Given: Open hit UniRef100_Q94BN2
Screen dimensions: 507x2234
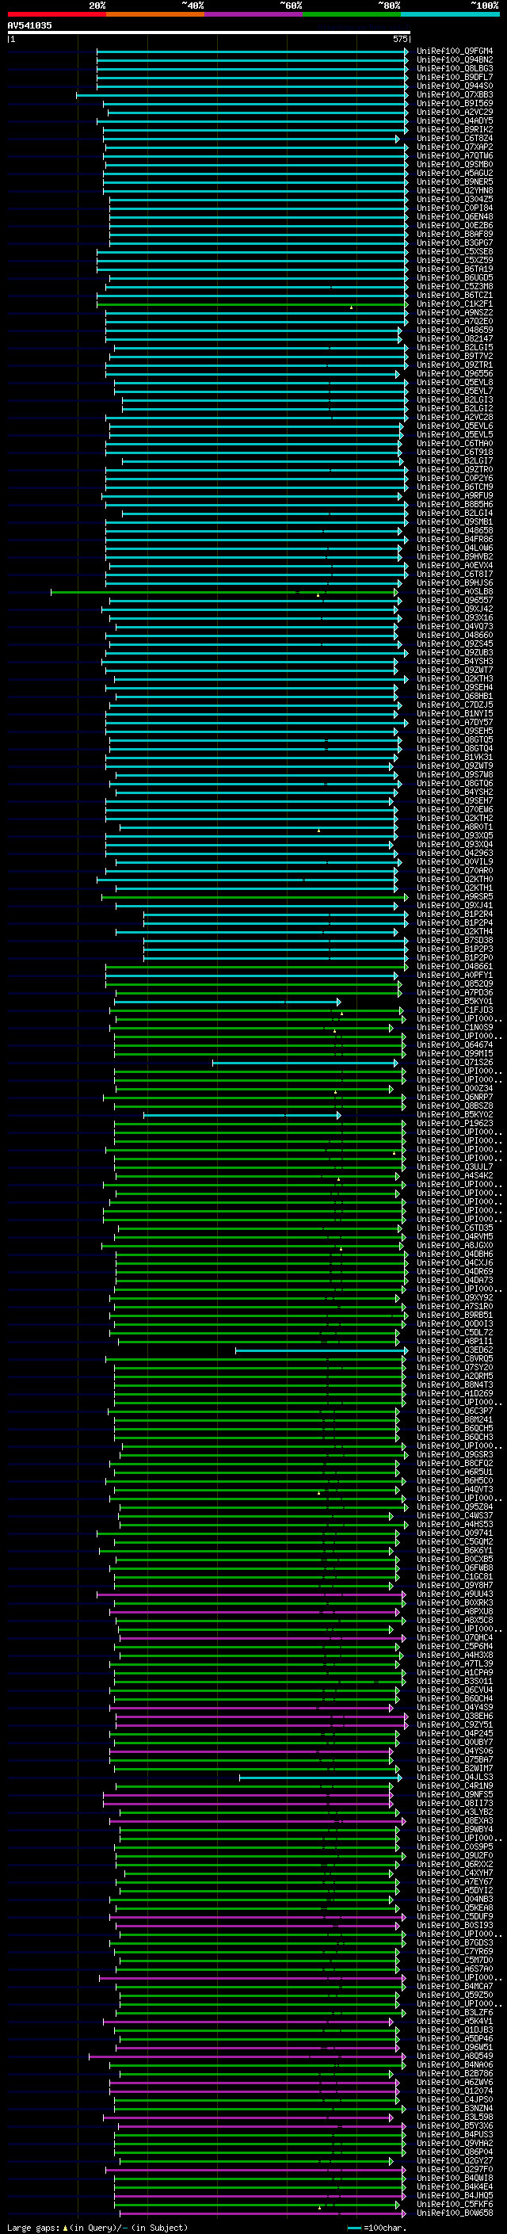Looking at the screenshot, I should pos(455,60).
